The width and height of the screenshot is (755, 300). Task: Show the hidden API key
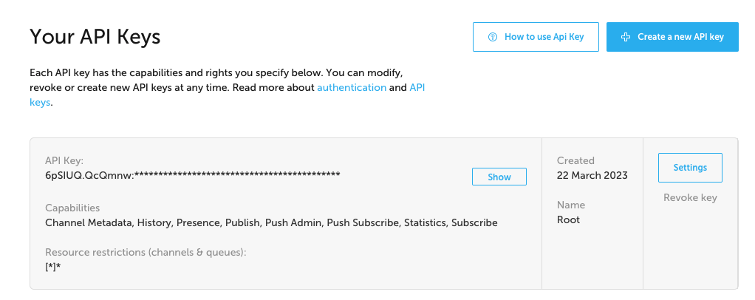(499, 177)
